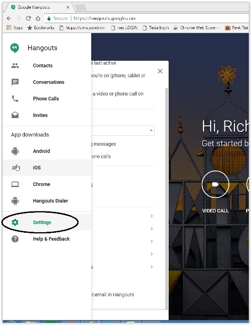Open Invites from the sidebar
The height and width of the screenshot is (325, 251).
[x=47, y=115]
